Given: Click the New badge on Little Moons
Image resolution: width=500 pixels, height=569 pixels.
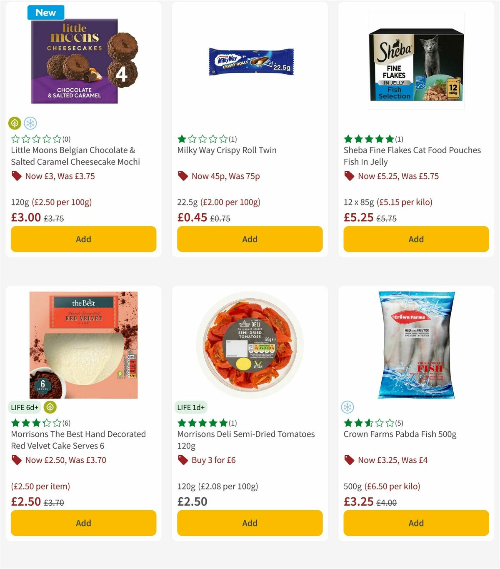Looking at the screenshot, I should tap(46, 12).
